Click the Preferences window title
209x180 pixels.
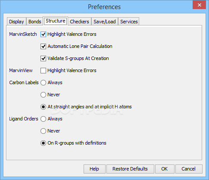click(104, 7)
